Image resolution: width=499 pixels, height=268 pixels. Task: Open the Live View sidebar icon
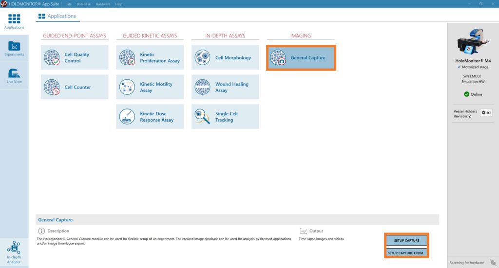pyautogui.click(x=14, y=73)
